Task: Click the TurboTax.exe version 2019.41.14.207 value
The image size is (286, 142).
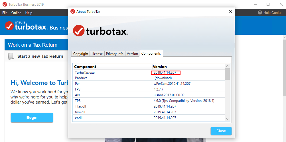Action: tap(165, 73)
